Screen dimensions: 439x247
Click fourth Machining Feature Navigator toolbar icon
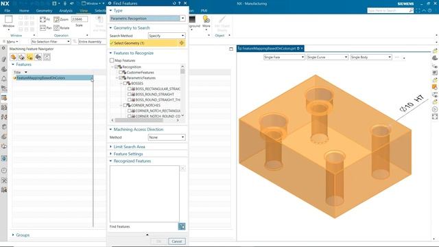coord(38,57)
